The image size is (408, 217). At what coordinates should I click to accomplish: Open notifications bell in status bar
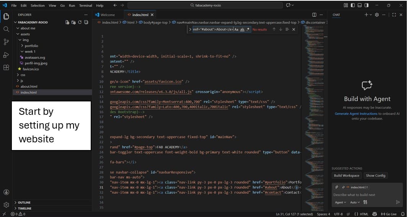tap(403, 214)
